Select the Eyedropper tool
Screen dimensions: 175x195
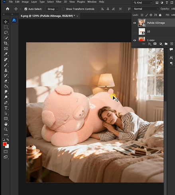pos(6,54)
